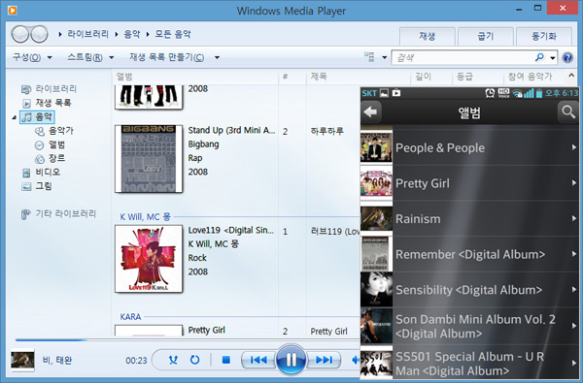Select the Love119 album cover

149,259
